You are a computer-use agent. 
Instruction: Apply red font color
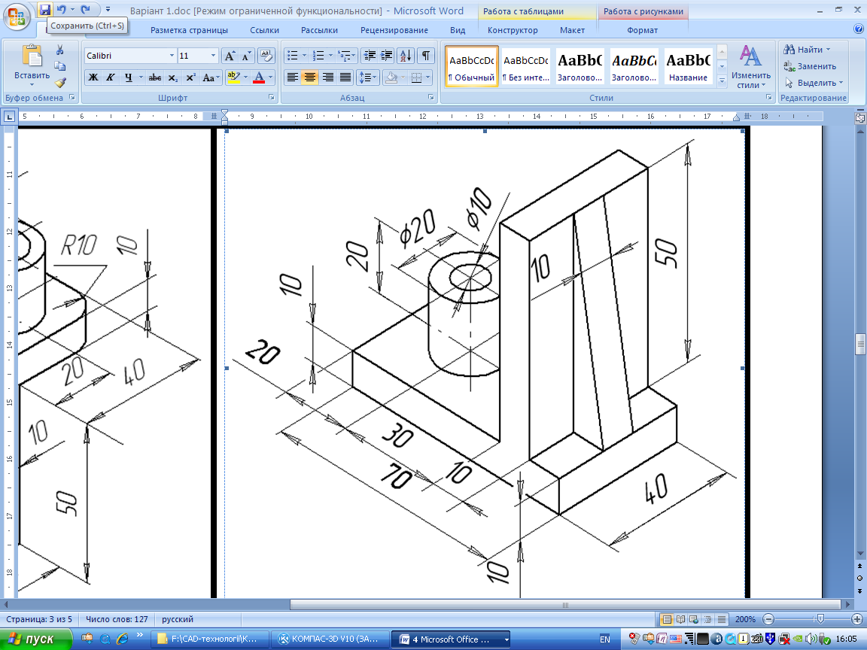[259, 77]
